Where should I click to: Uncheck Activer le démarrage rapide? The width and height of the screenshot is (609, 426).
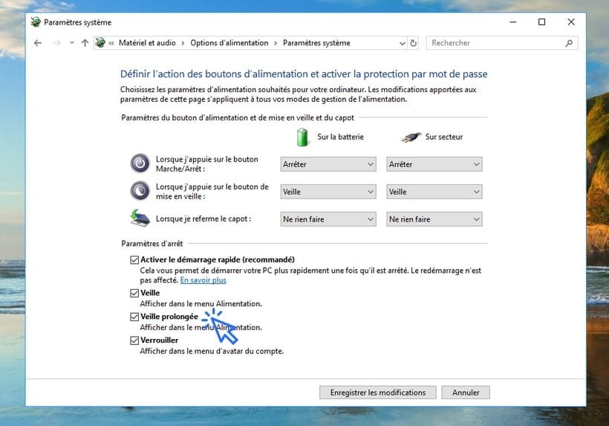[x=134, y=259]
